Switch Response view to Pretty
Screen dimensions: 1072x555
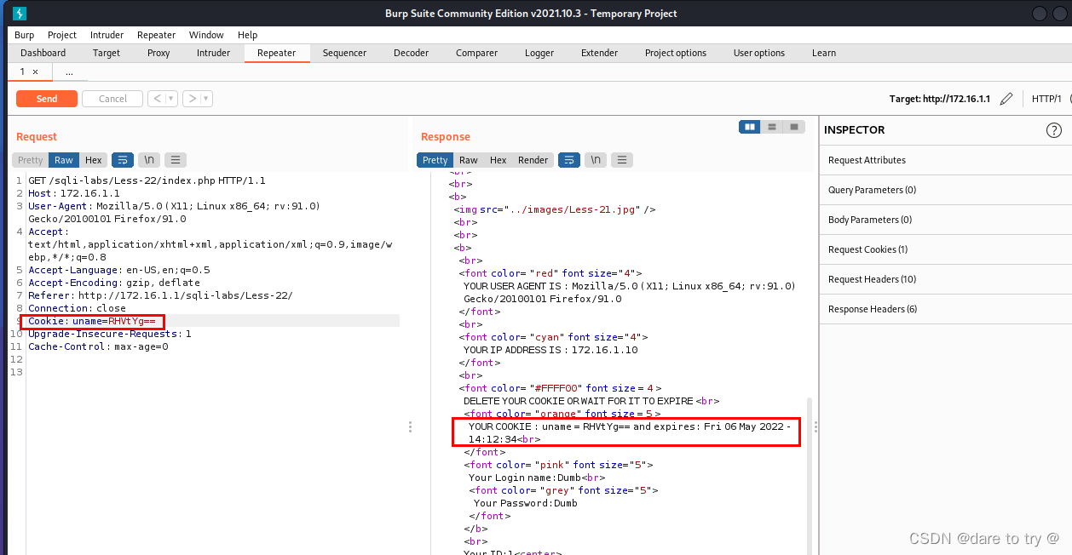435,160
